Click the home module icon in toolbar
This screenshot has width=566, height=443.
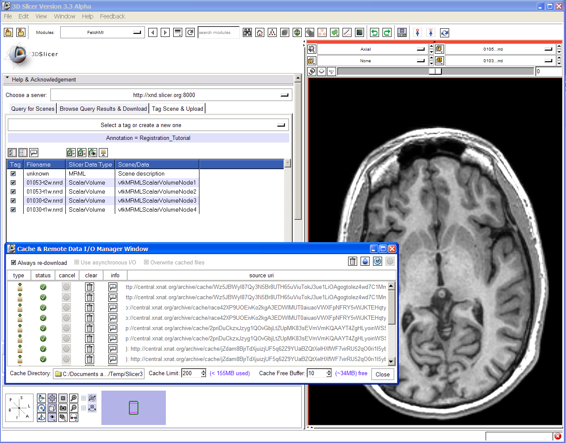click(260, 33)
